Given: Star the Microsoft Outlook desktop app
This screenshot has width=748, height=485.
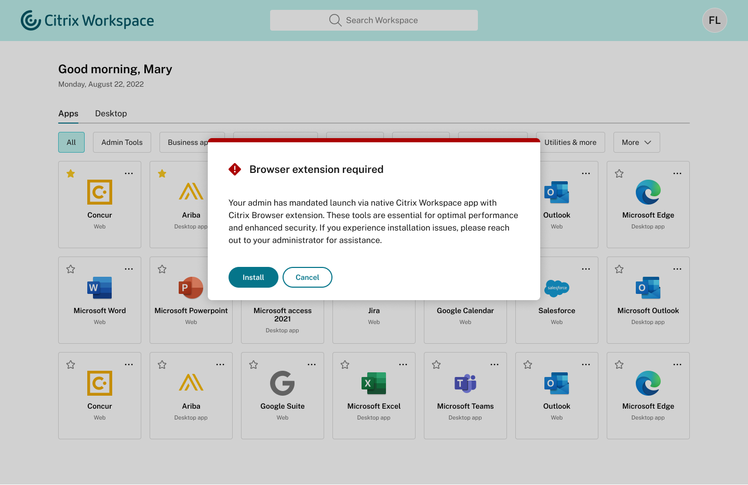Looking at the screenshot, I should point(619,269).
